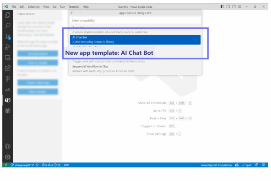Select the AI Chat Bot option
Viewport: 271px width, 181px height.
coord(135,39)
